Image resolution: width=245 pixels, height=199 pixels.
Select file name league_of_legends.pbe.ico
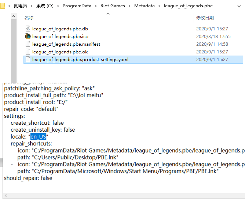pyautogui.click(x=60, y=37)
